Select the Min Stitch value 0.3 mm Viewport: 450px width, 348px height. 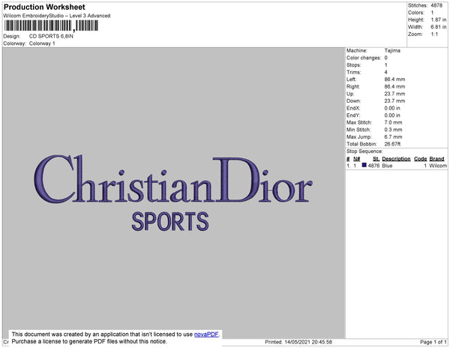[393, 130]
